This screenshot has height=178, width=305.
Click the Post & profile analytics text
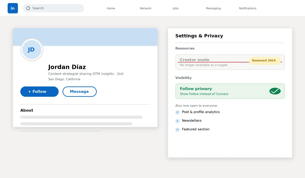(201, 112)
